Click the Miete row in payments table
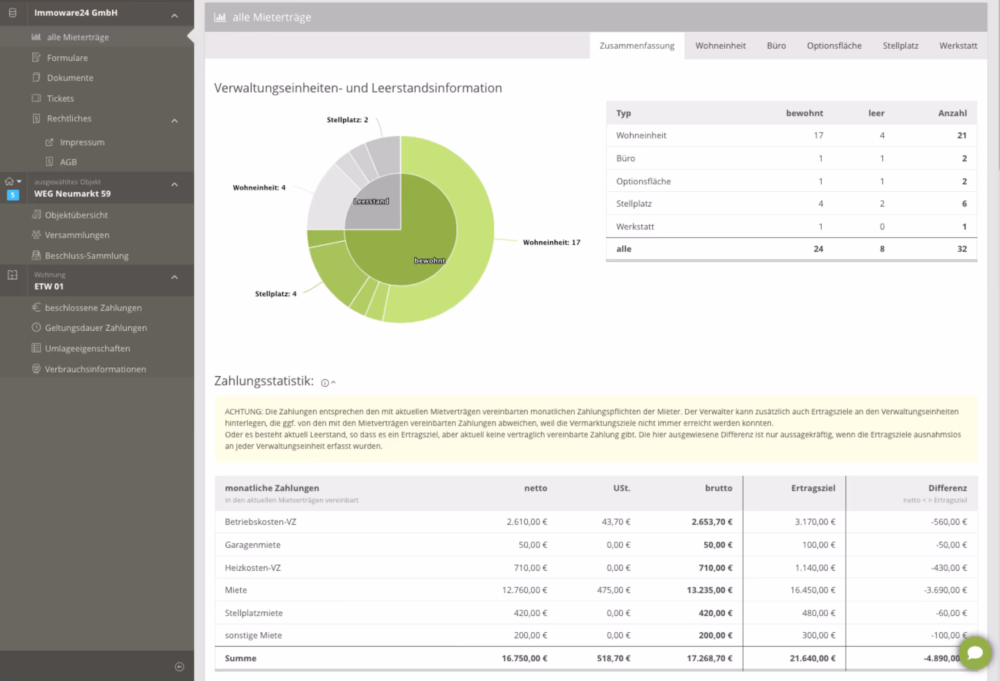 click(x=596, y=590)
